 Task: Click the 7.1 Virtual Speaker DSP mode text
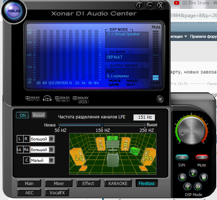[x=124, y=34]
